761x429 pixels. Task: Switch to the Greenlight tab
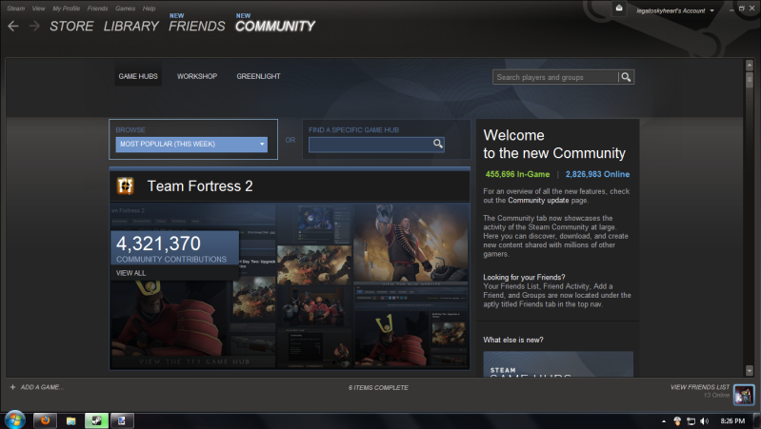point(258,76)
